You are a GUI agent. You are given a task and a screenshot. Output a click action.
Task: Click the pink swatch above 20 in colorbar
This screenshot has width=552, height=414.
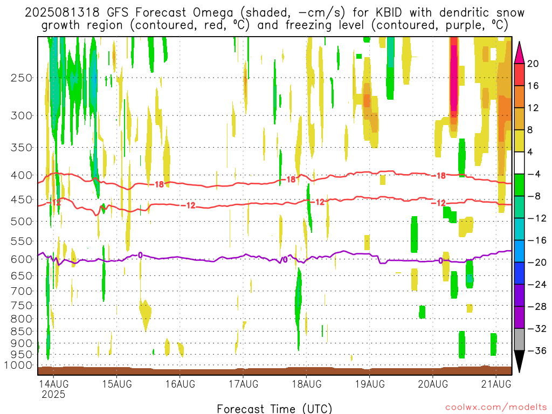coord(519,54)
